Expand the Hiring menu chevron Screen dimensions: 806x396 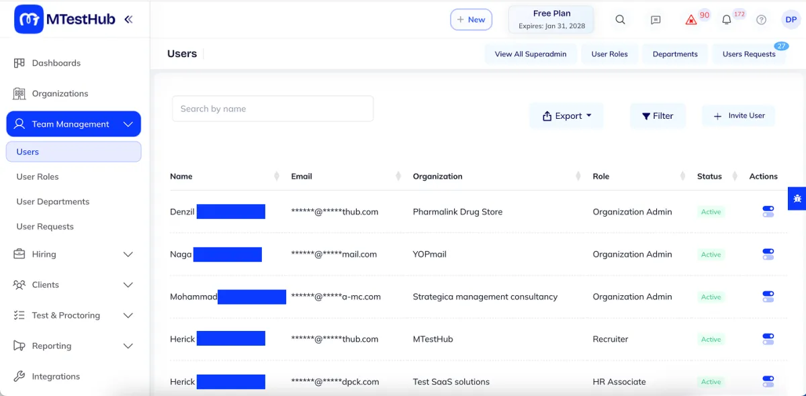128,254
